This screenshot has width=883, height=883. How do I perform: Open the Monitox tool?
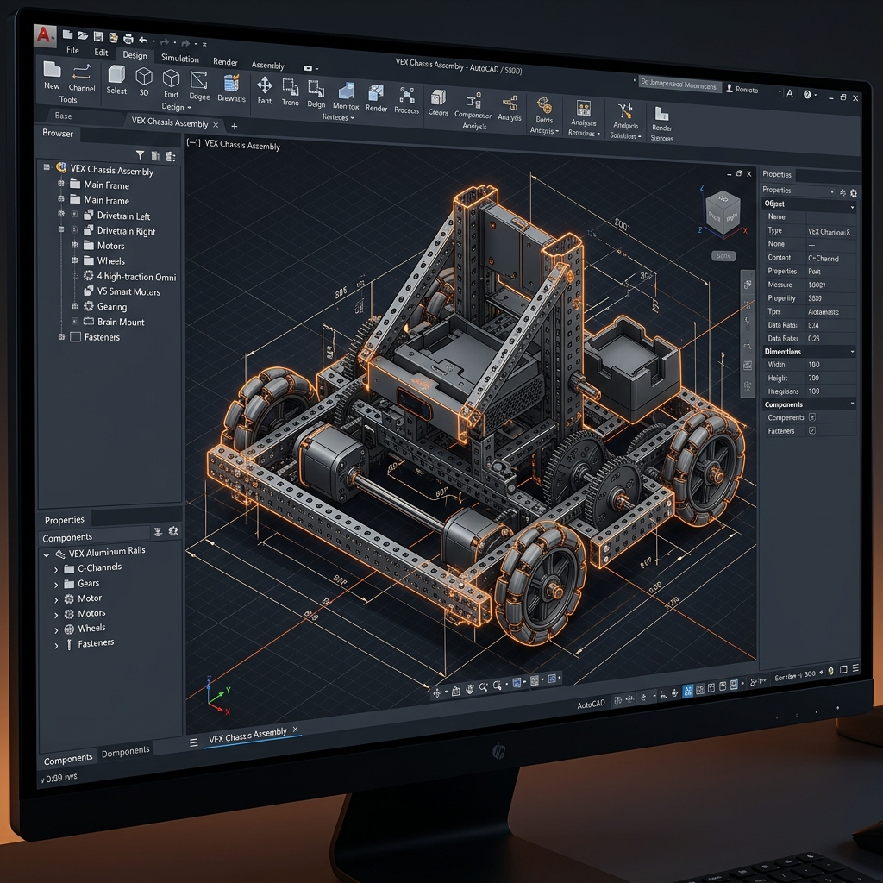coord(346,91)
